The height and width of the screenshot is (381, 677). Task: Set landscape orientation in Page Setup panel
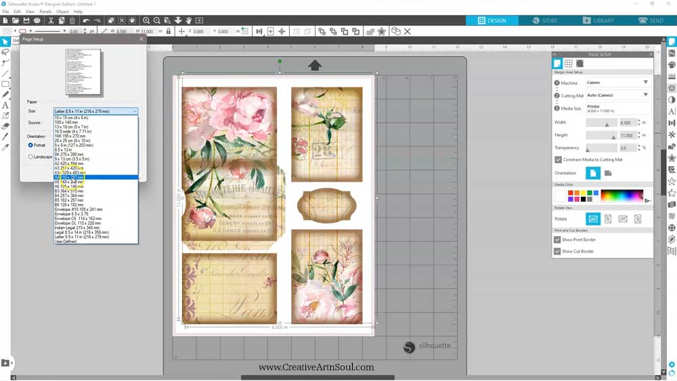[608, 173]
